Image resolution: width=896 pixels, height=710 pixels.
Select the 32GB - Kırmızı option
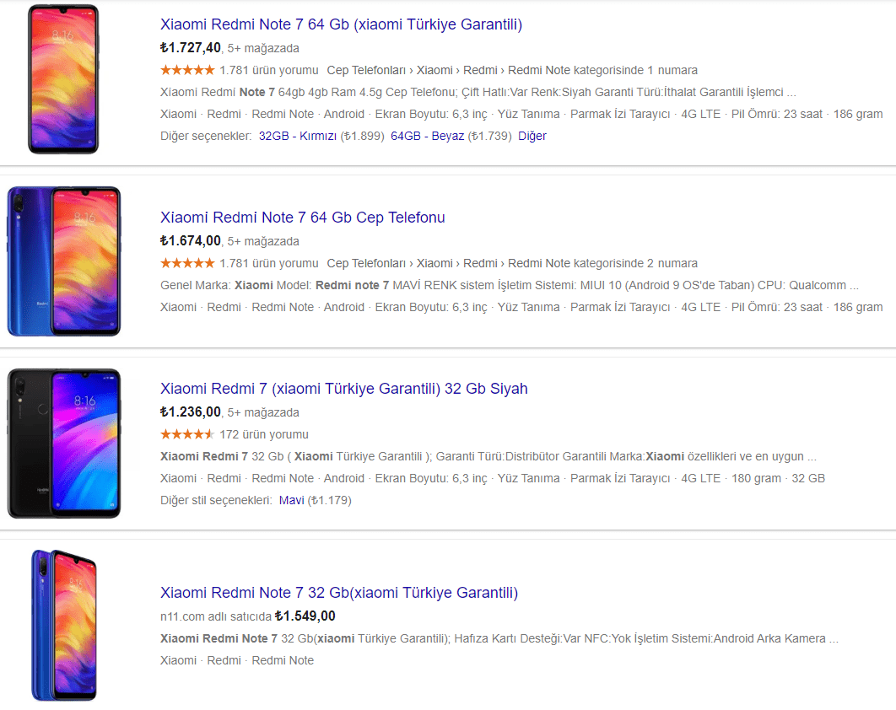(297, 136)
